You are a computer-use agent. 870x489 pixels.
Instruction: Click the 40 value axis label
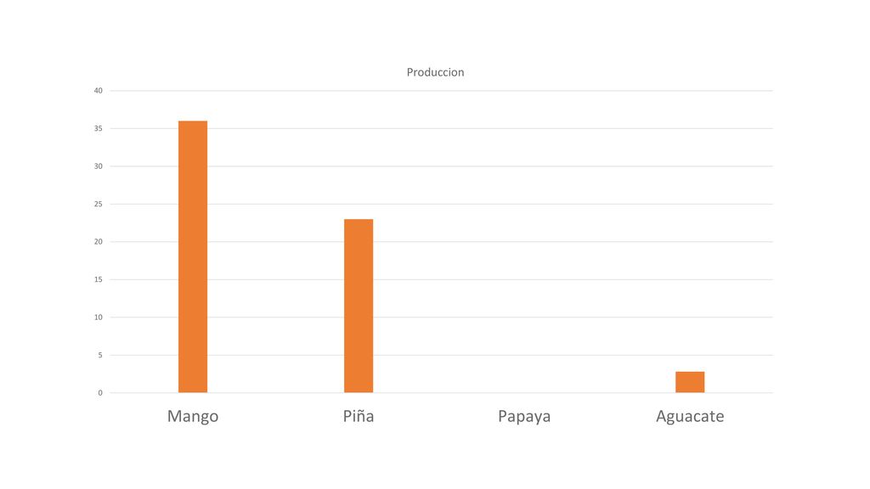(x=99, y=90)
